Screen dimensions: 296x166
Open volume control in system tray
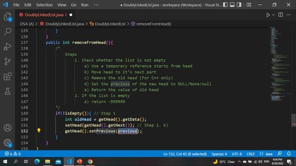pyautogui.click(x=260, y=162)
